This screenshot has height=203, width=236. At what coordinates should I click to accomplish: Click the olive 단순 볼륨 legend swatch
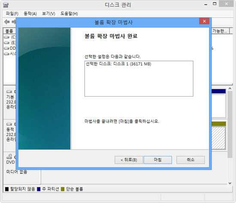[x=63, y=189]
